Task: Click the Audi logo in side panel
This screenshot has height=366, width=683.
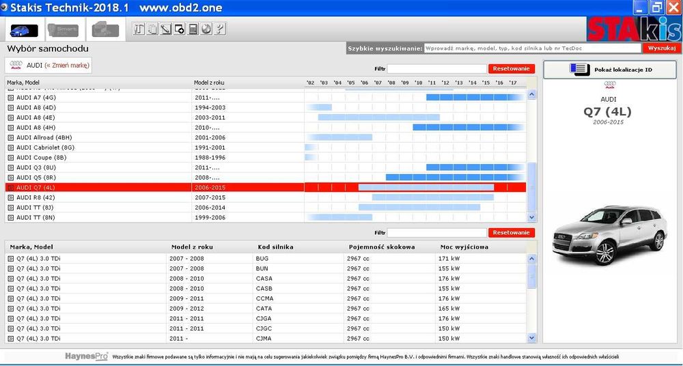Action: tap(610, 85)
